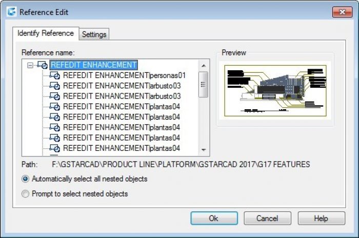This screenshot has height=238, width=359.
Task: Click the Cancel button
Action: pyautogui.click(x=267, y=219)
